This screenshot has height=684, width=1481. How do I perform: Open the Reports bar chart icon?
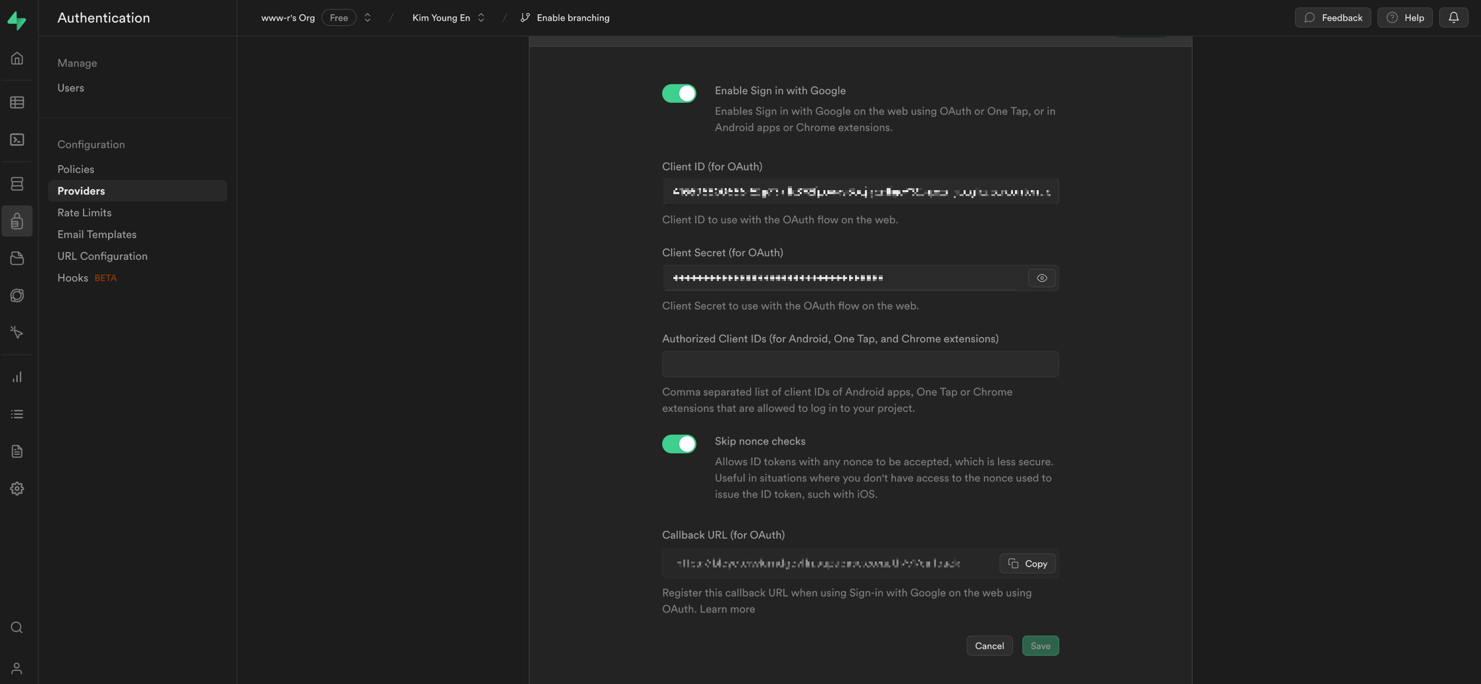[17, 377]
